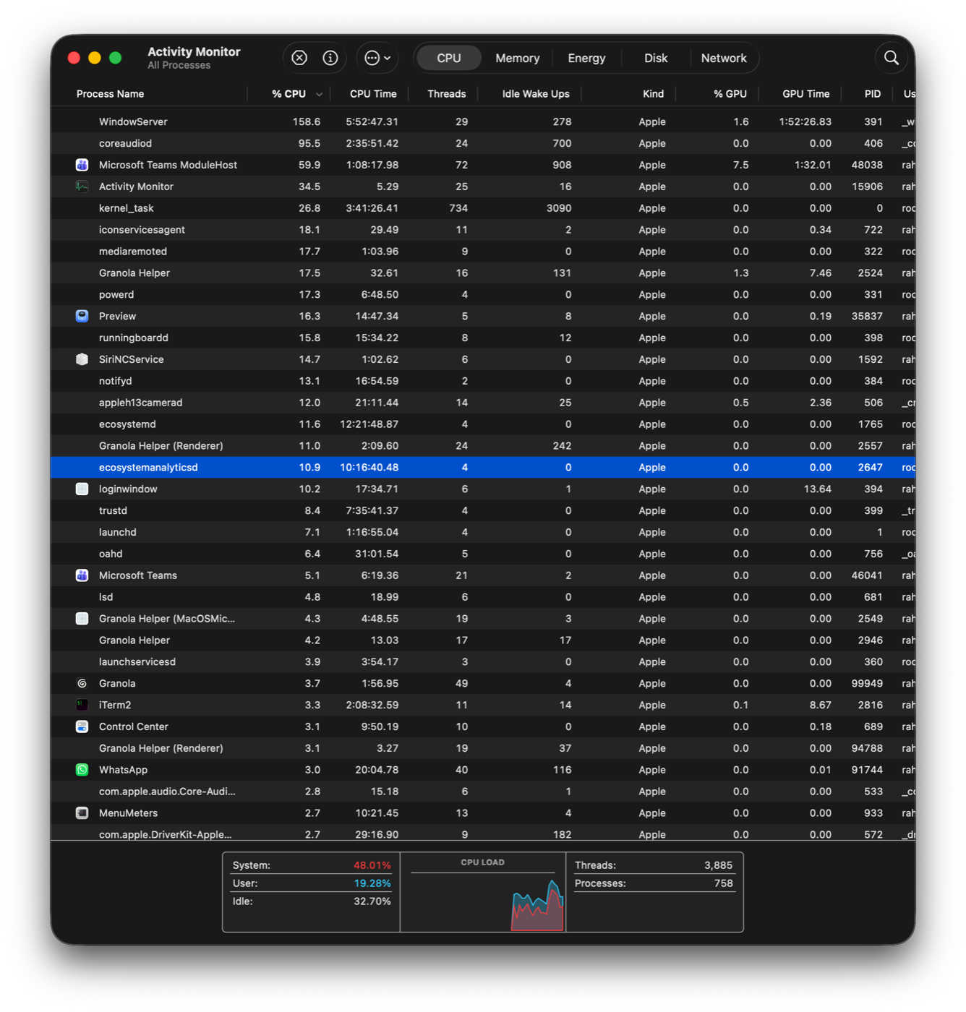
Task: Select the launchd process row
Action: click(483, 532)
